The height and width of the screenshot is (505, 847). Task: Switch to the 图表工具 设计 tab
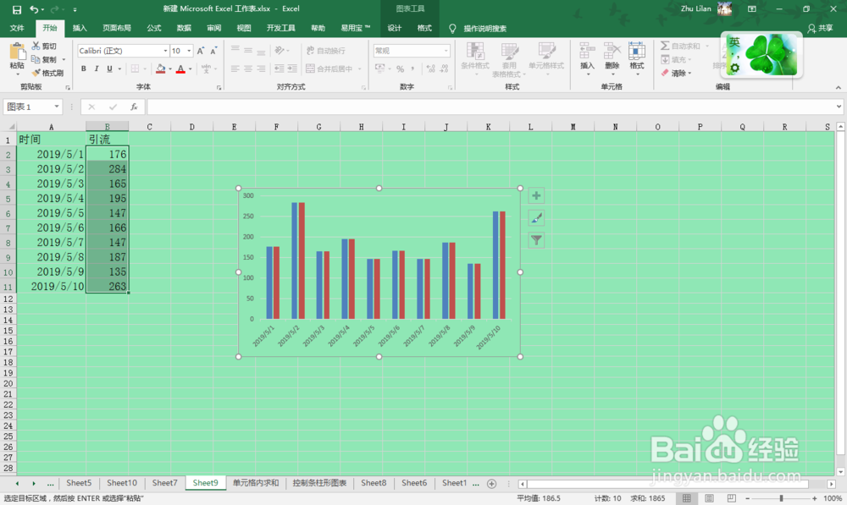[x=393, y=27]
